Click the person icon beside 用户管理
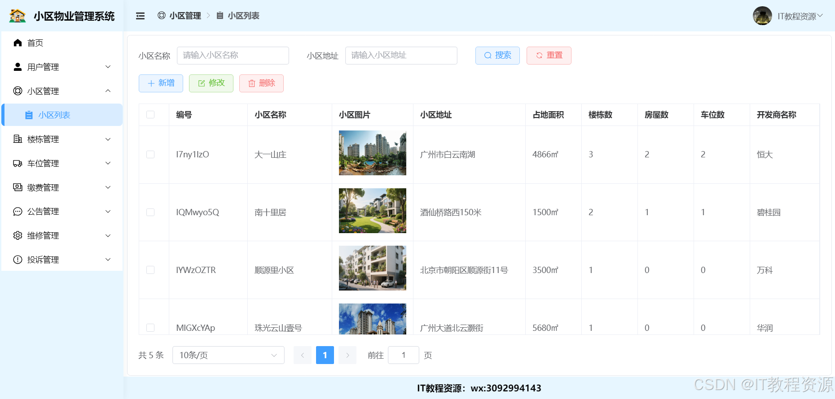Screen dimensions: 835x399 pos(18,67)
